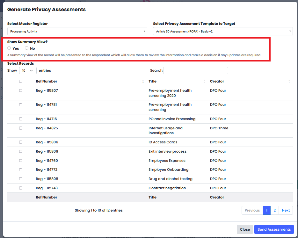This screenshot has height=238, width=298.
Task: Click the Send Assessments button
Action: (274, 229)
